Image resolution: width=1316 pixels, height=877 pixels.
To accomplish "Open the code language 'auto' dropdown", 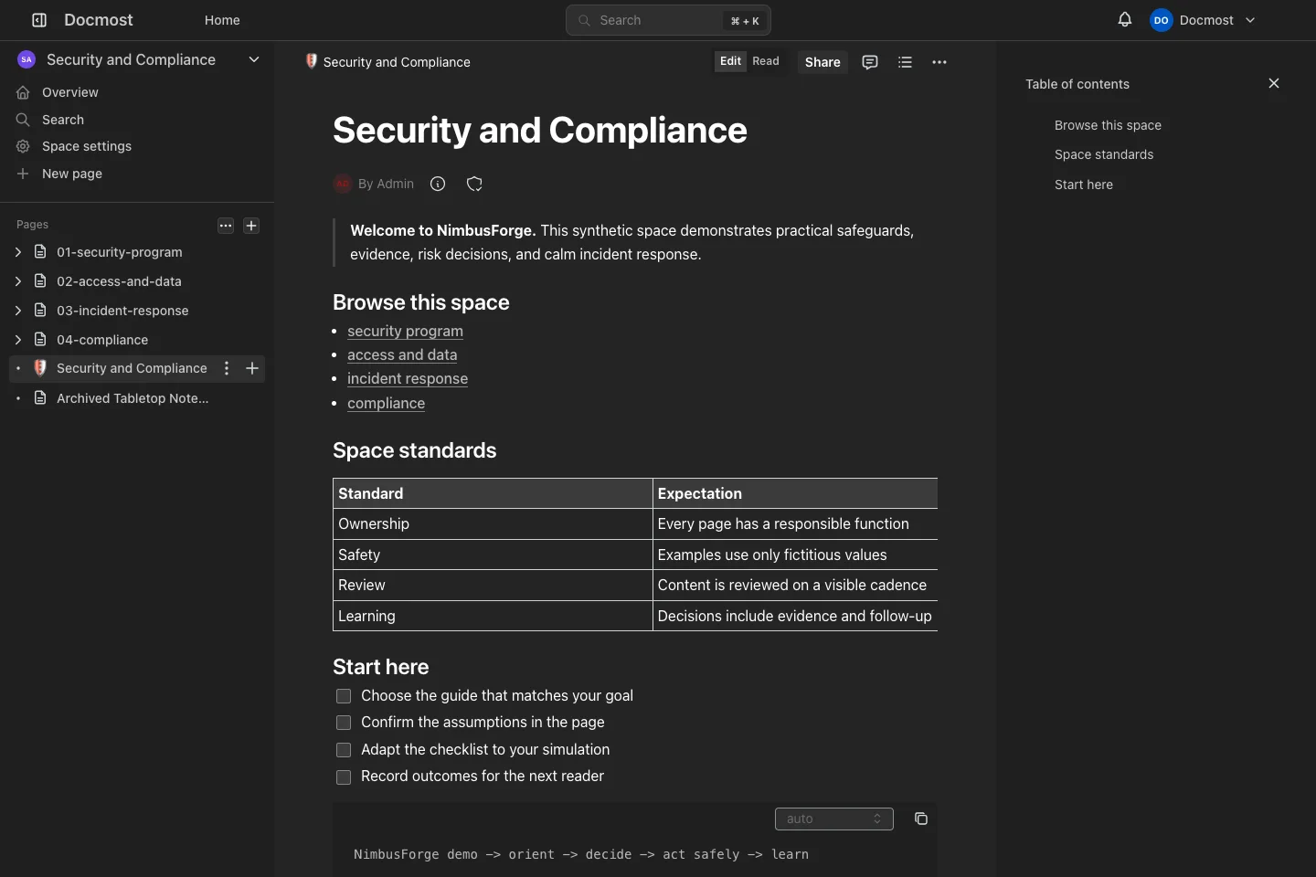I will coord(834,819).
